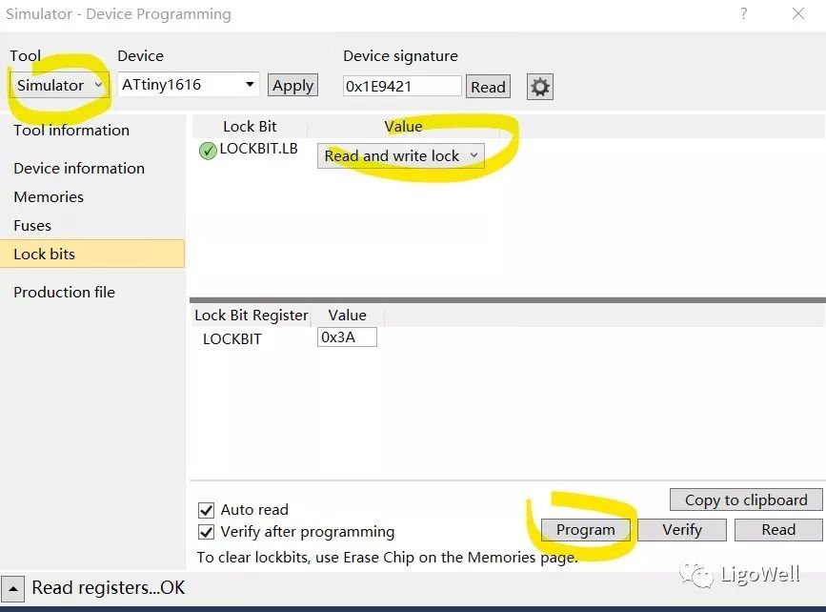
Task: Open the Device information page
Action: click(x=79, y=168)
